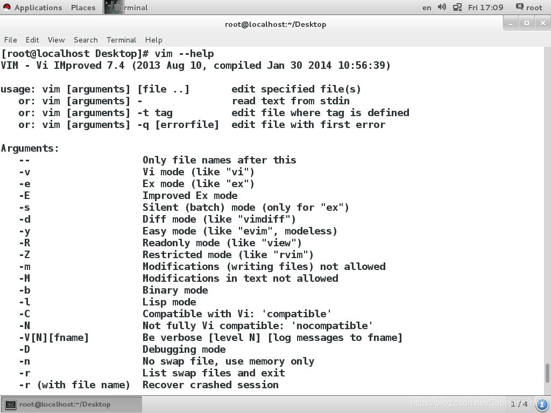Open the Places menu
The image size is (551, 413).
(83, 8)
